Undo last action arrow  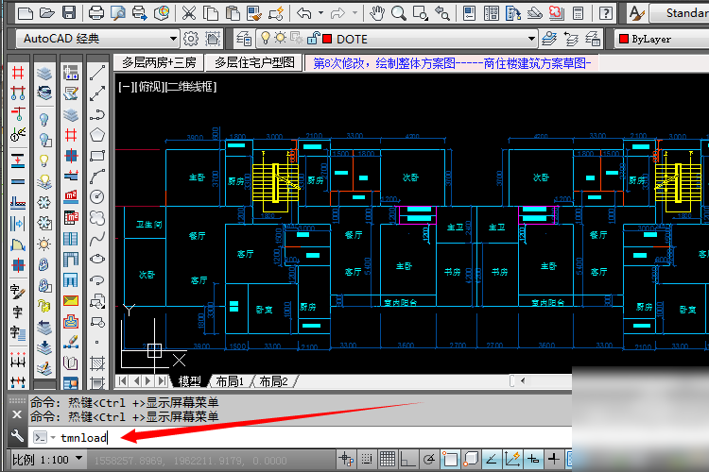[303, 13]
